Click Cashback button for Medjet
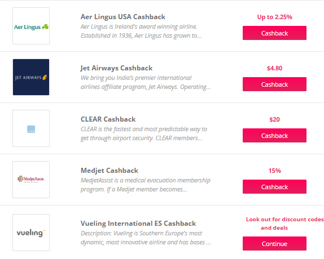The height and width of the screenshot is (259, 324). [x=274, y=187]
